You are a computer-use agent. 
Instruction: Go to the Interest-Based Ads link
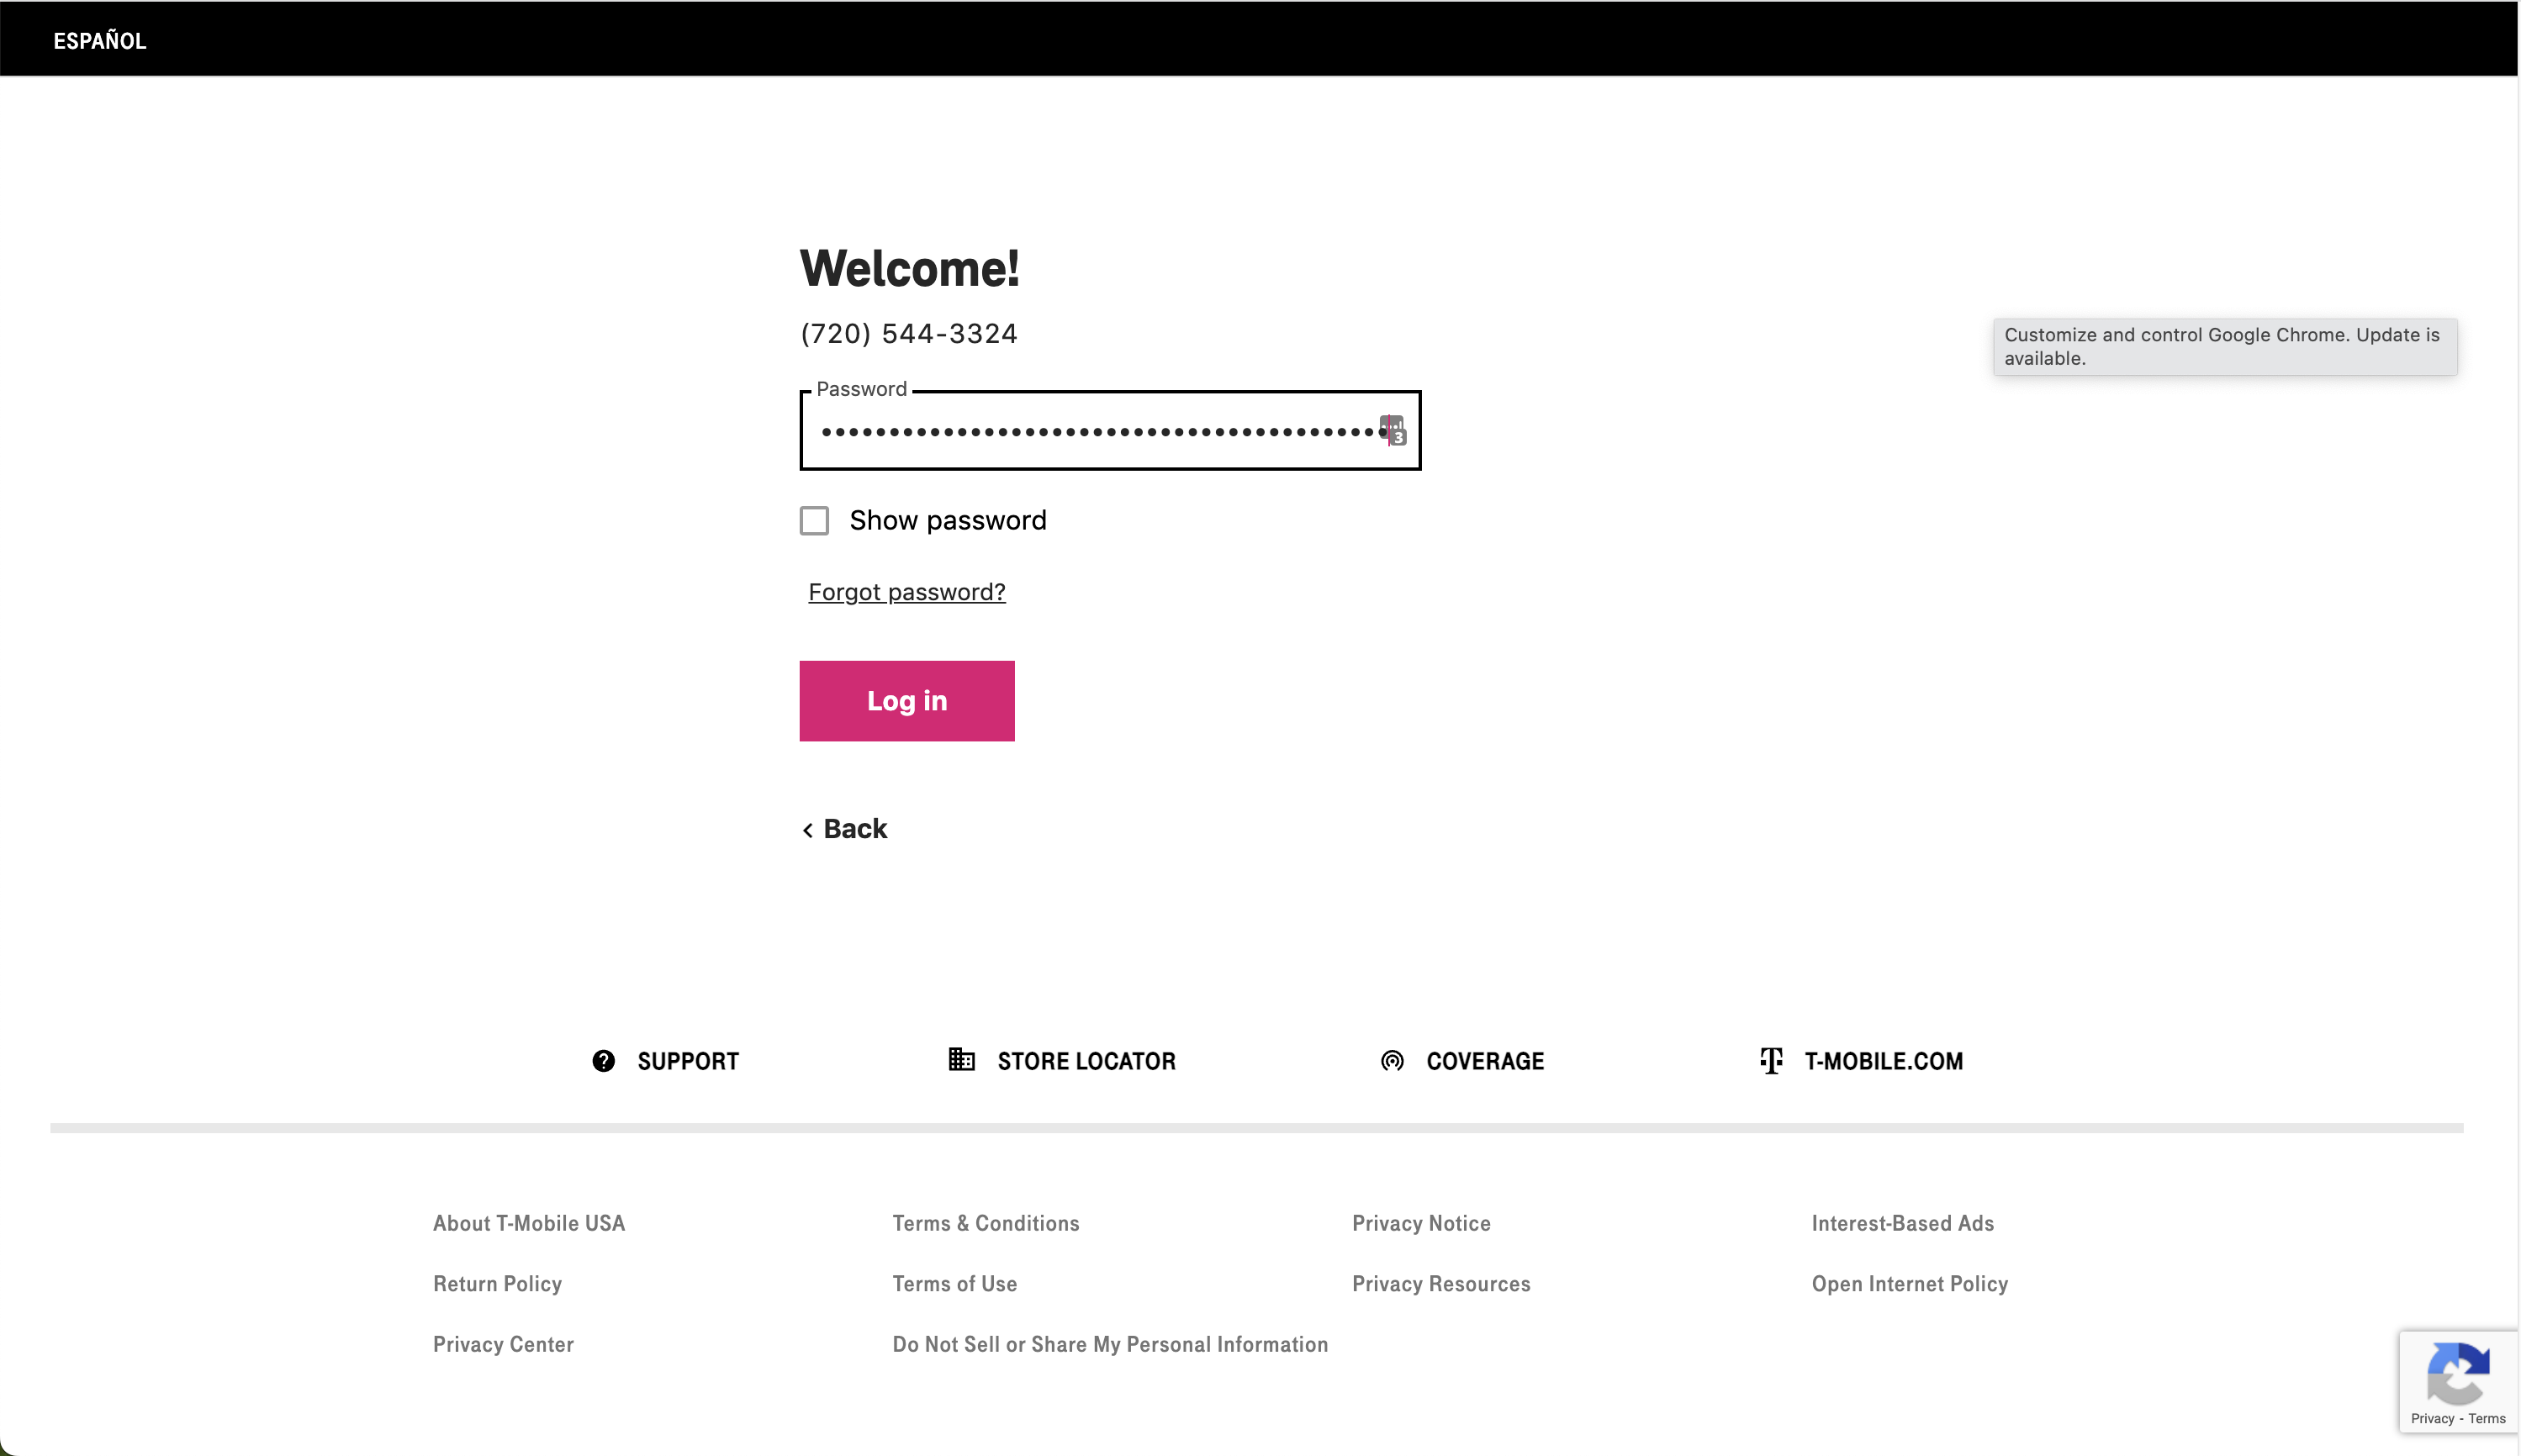click(1901, 1223)
